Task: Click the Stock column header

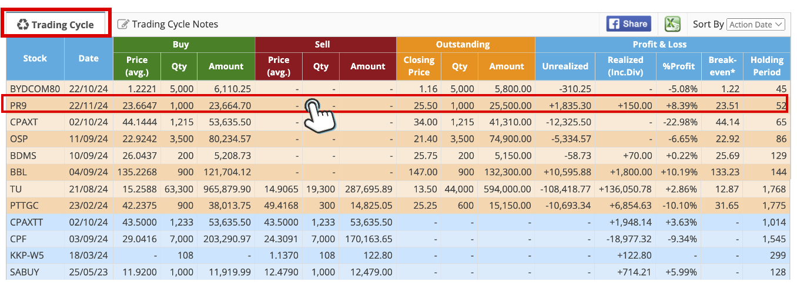Action: tap(35, 59)
